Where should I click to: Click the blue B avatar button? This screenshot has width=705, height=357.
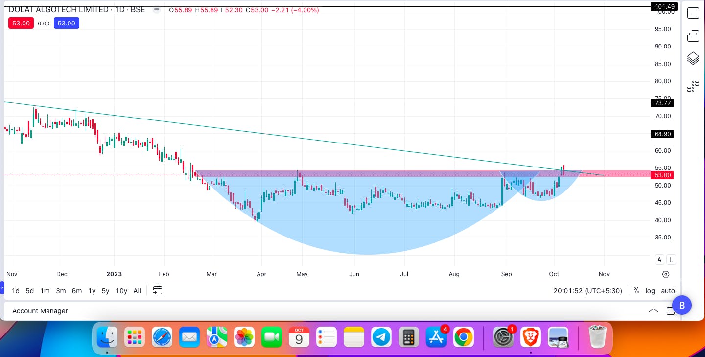682,306
